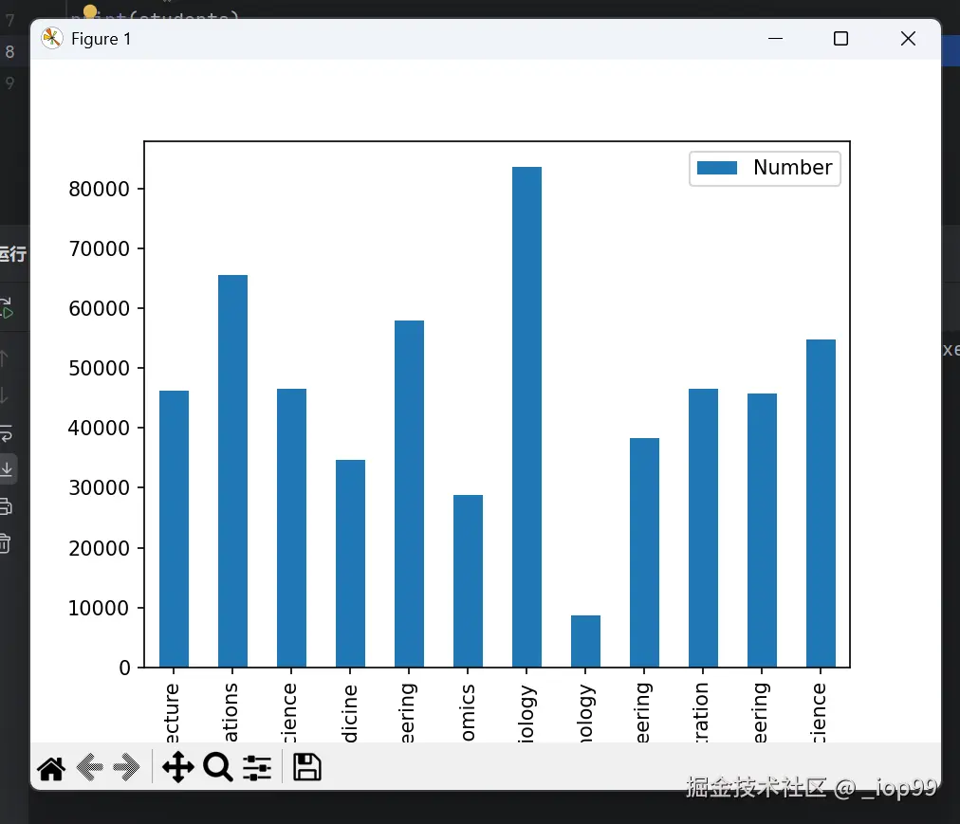Click the up arrow in the IDE run panel
Viewport: 960px width, 824px height.
tap(4, 358)
